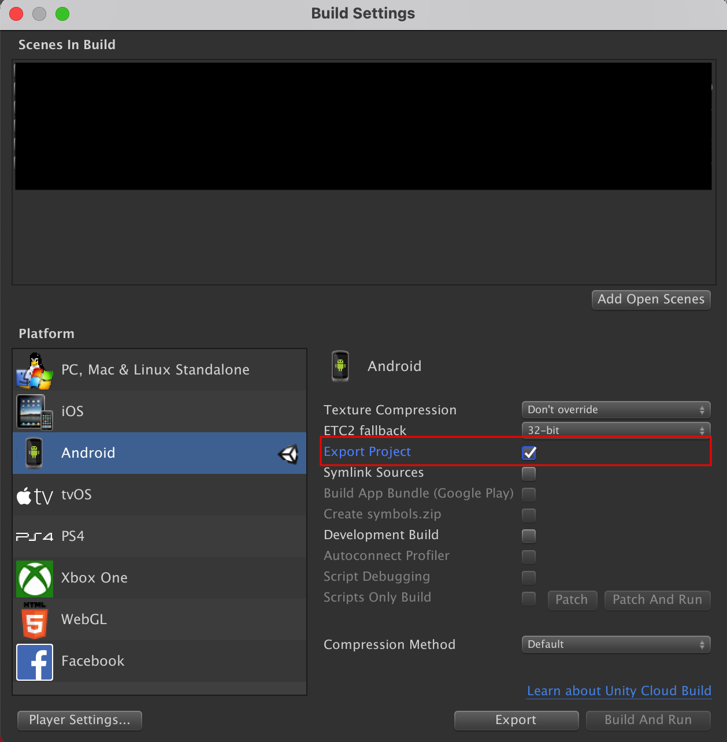Click the Patch And Run button

pos(657,600)
